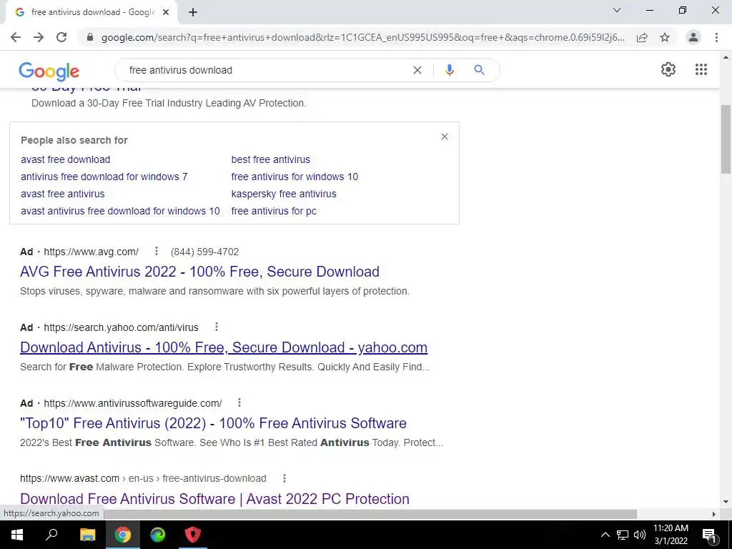Click the scroll up arrow
Screen dimensions: 732x549
coord(726,57)
